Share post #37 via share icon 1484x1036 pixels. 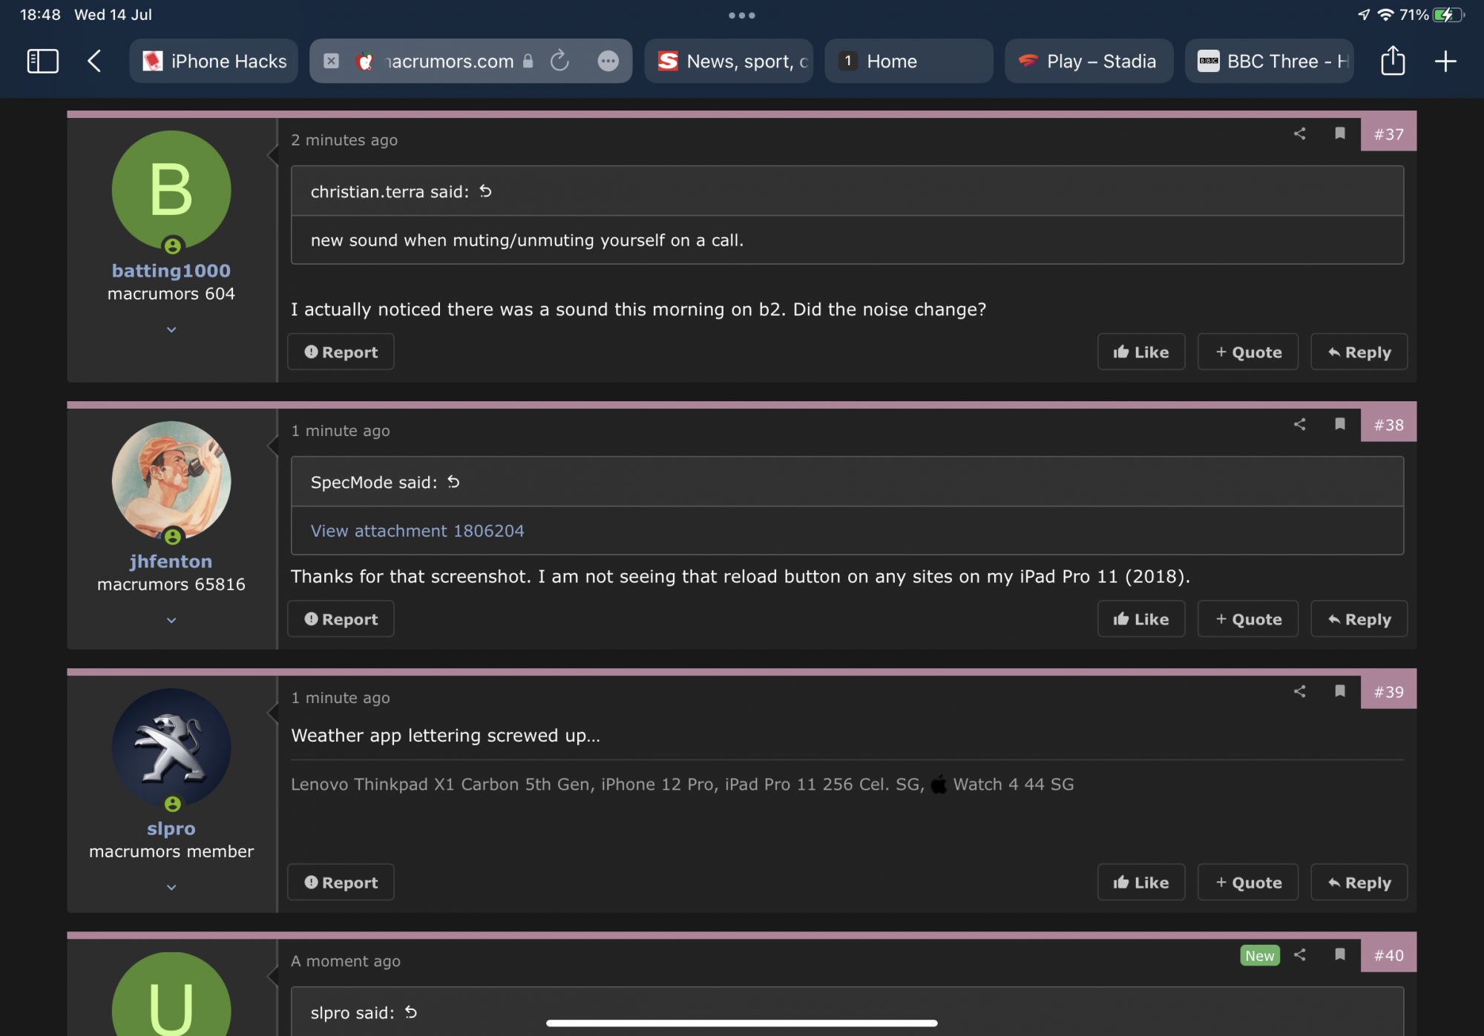[1299, 133]
